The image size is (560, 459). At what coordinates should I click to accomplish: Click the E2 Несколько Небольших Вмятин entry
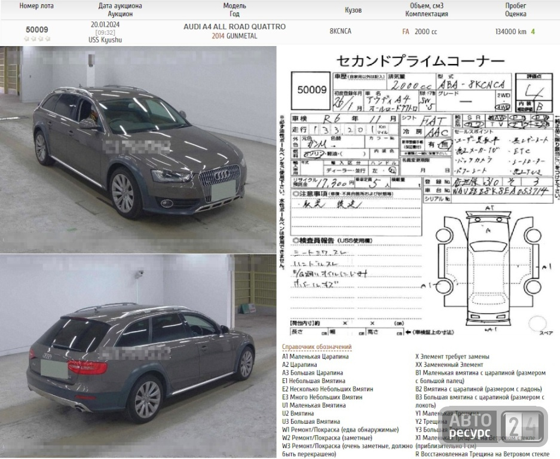pyautogui.click(x=328, y=389)
